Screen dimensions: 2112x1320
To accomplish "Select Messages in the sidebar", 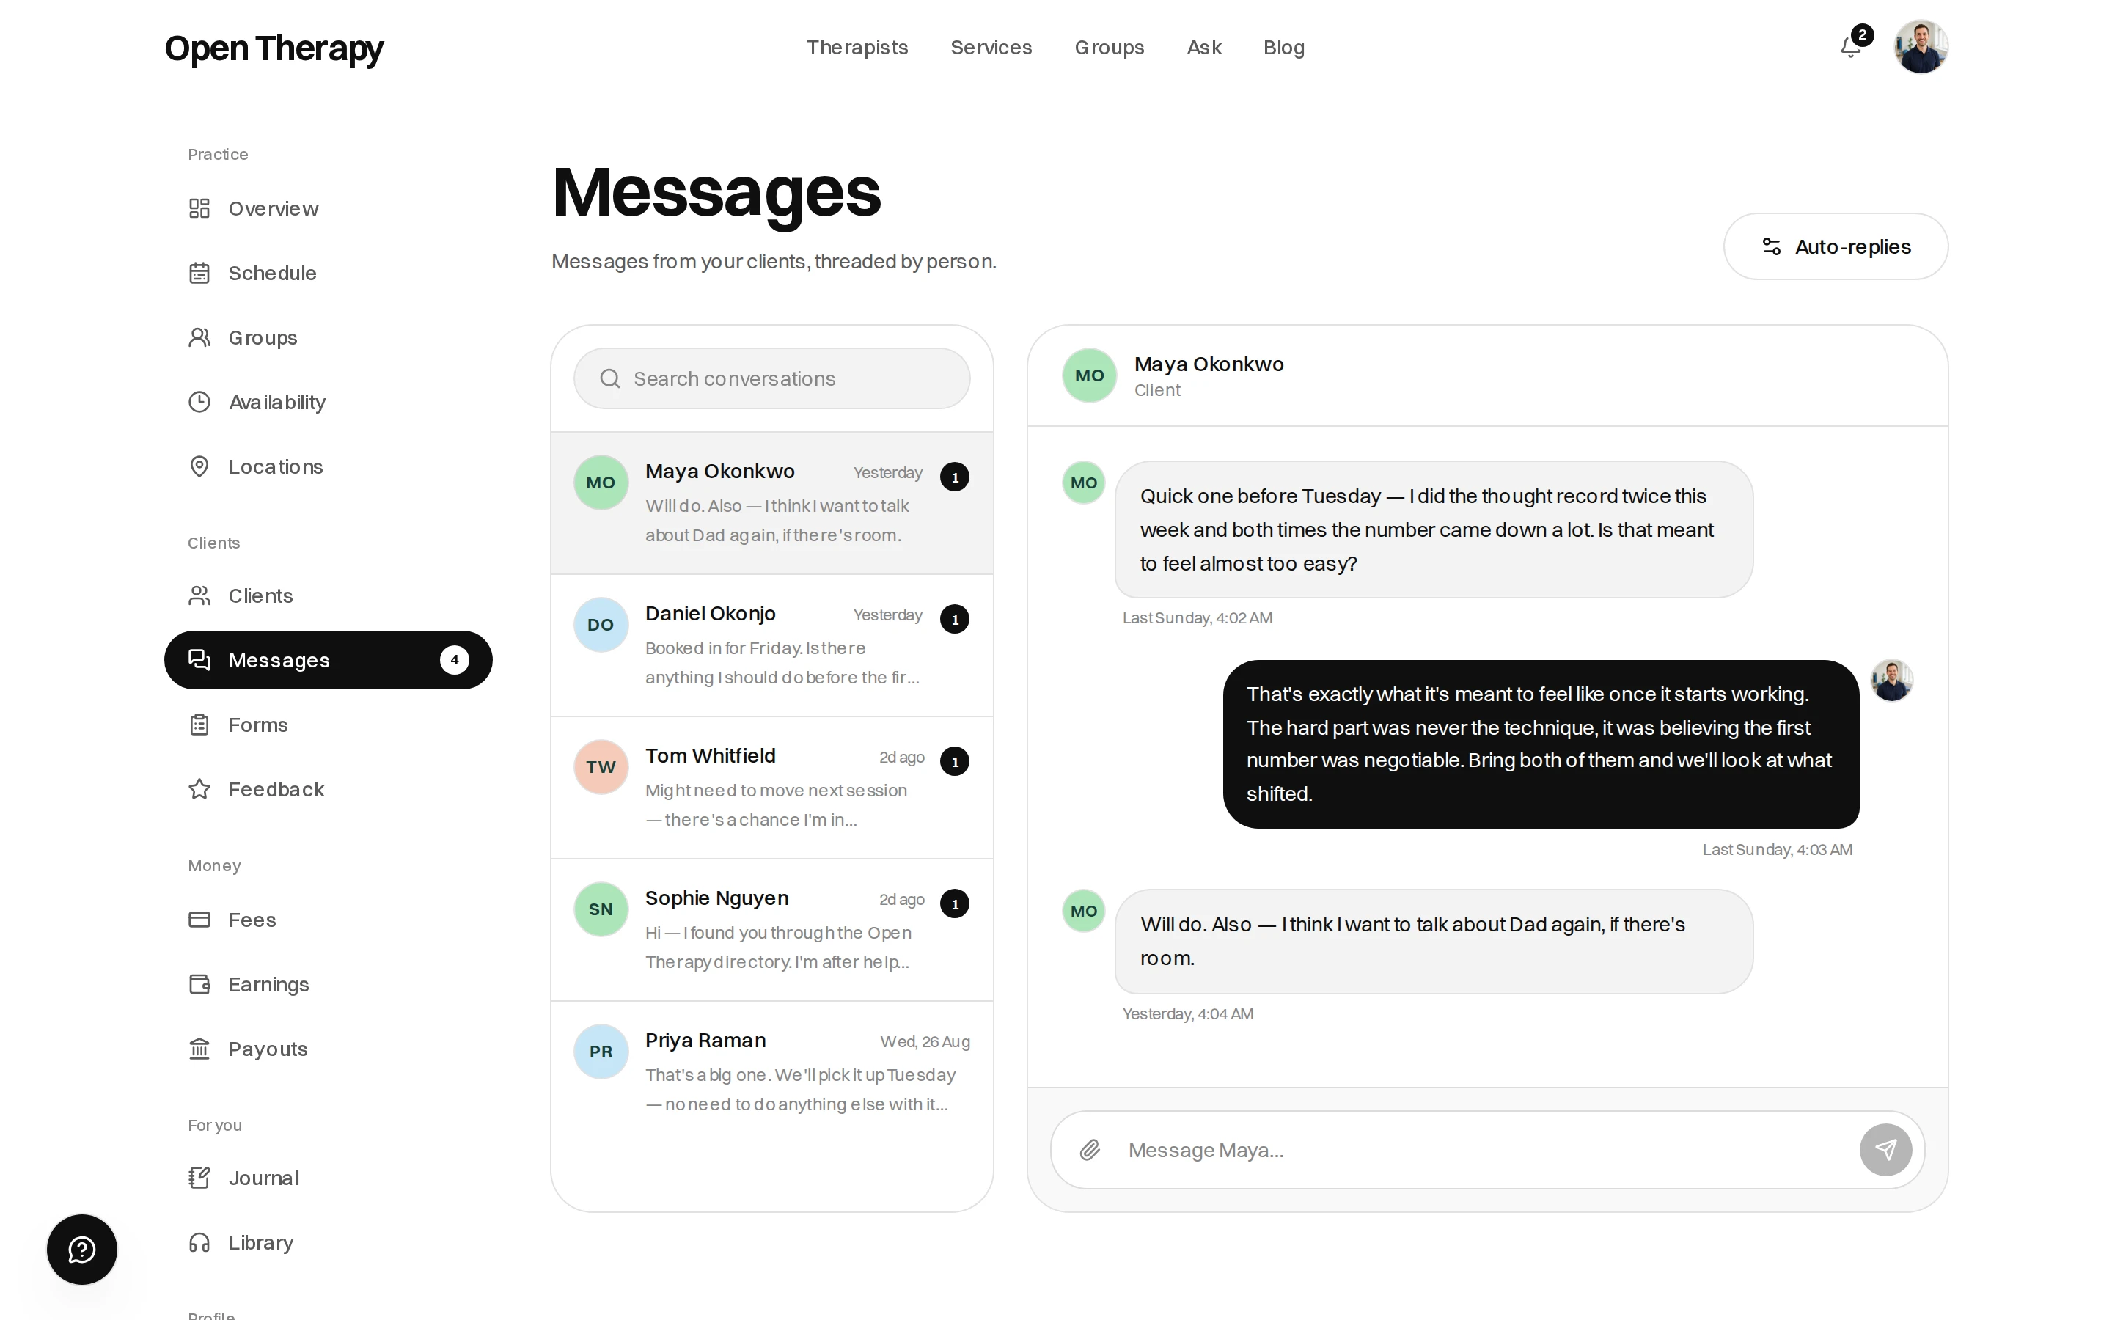I will pyautogui.click(x=328, y=660).
